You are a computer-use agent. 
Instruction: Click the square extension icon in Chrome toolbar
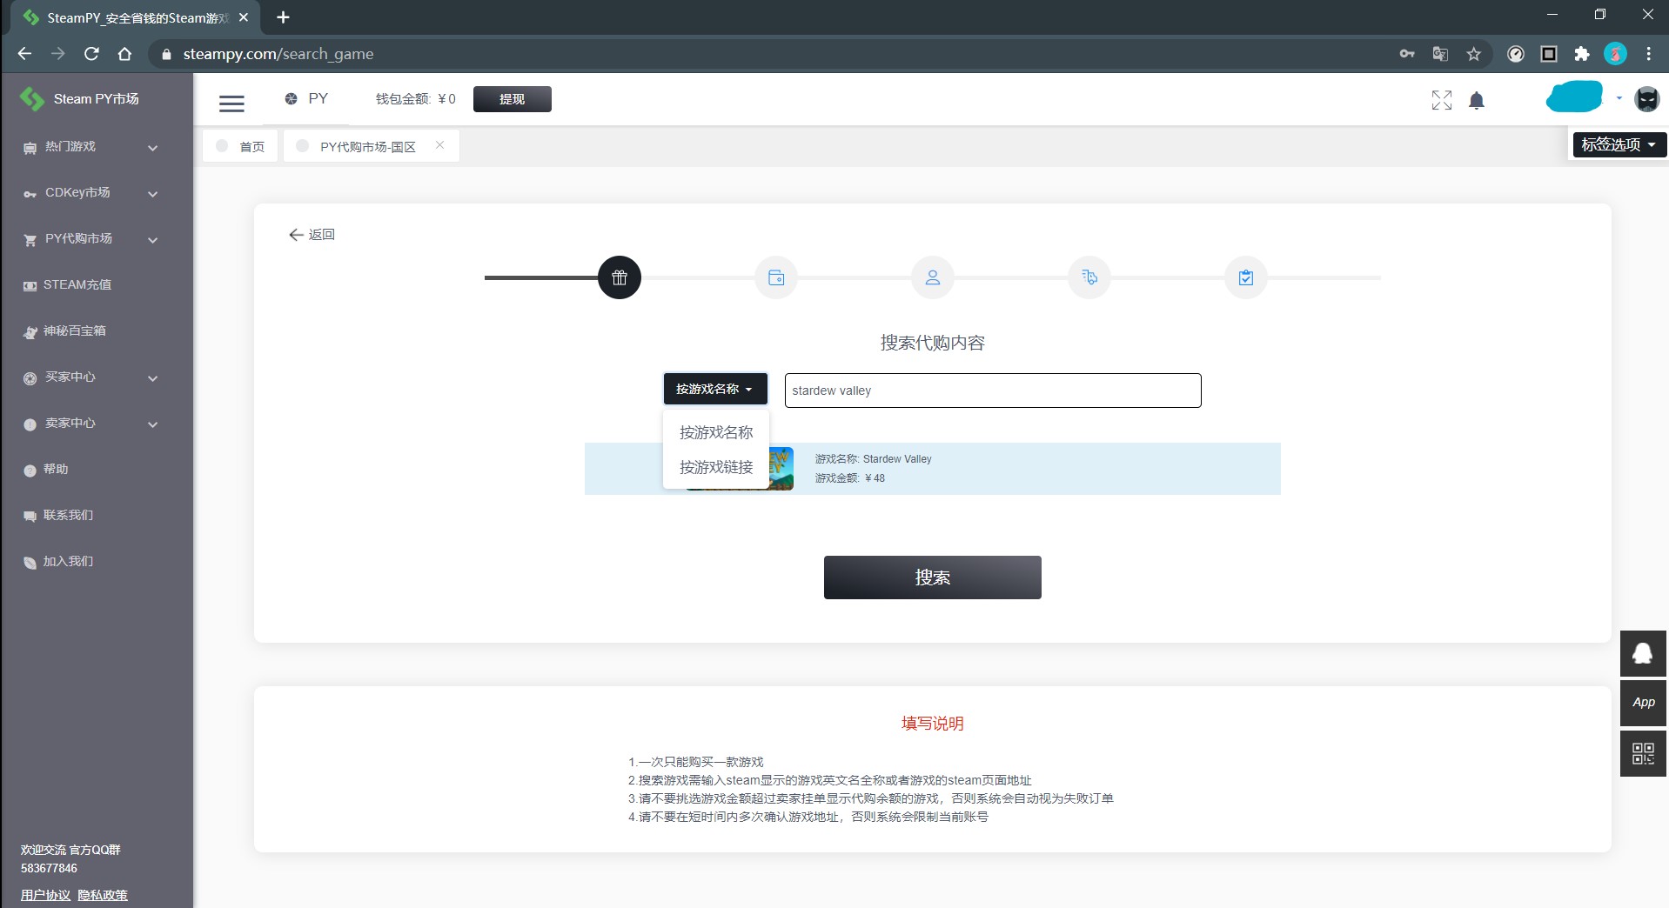[x=1549, y=54]
